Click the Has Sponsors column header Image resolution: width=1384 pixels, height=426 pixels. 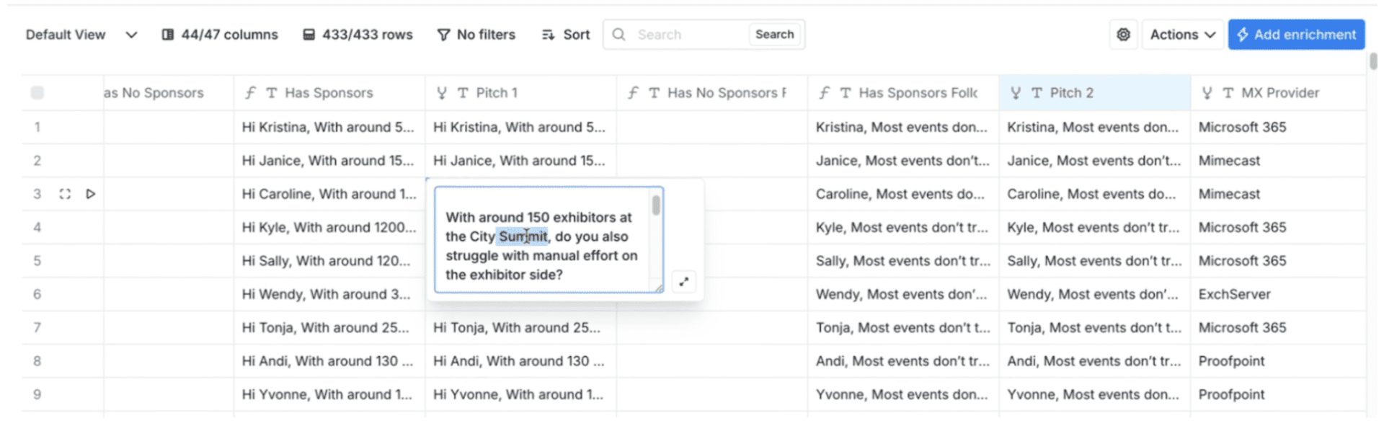(x=329, y=93)
